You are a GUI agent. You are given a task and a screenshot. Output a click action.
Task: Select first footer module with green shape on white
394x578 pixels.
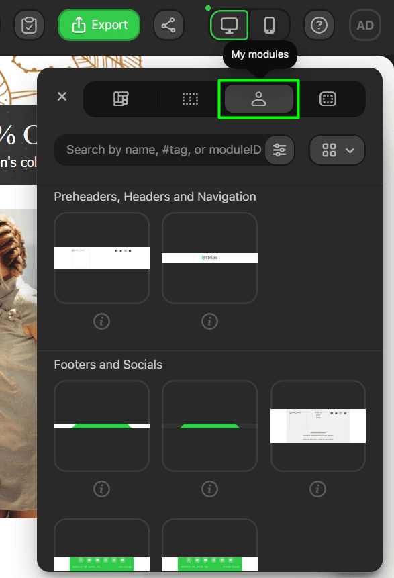click(102, 426)
